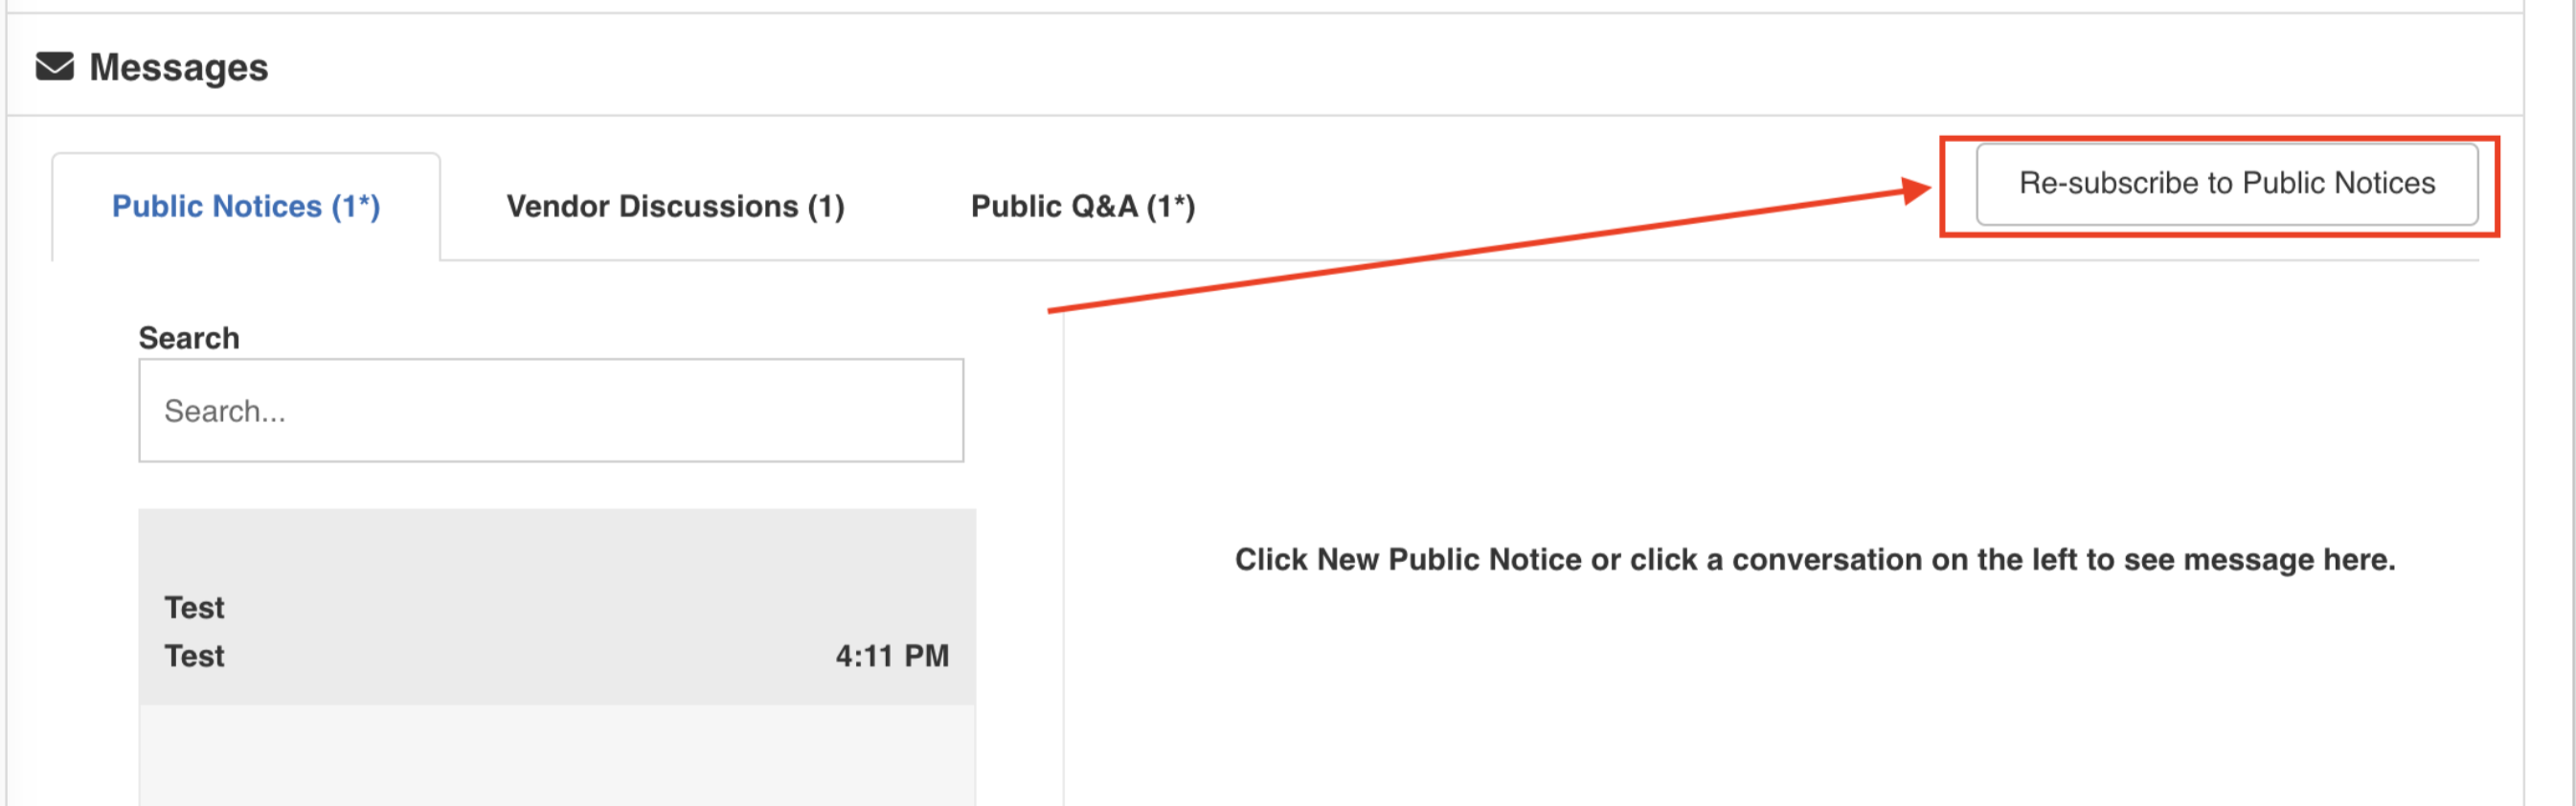Focus the Search... input field

click(x=551, y=411)
